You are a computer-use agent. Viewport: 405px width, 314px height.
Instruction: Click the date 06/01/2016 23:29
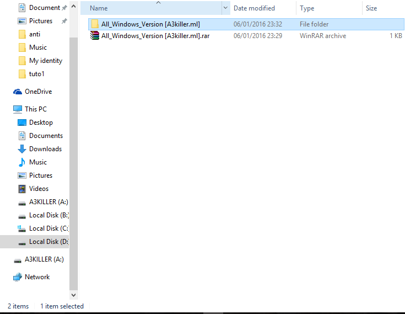(258, 36)
